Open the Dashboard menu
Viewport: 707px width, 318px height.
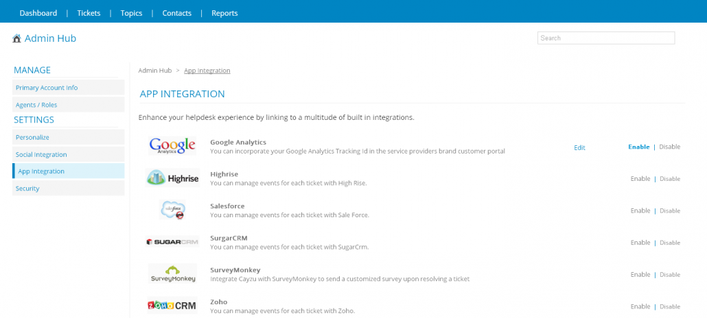tap(38, 13)
